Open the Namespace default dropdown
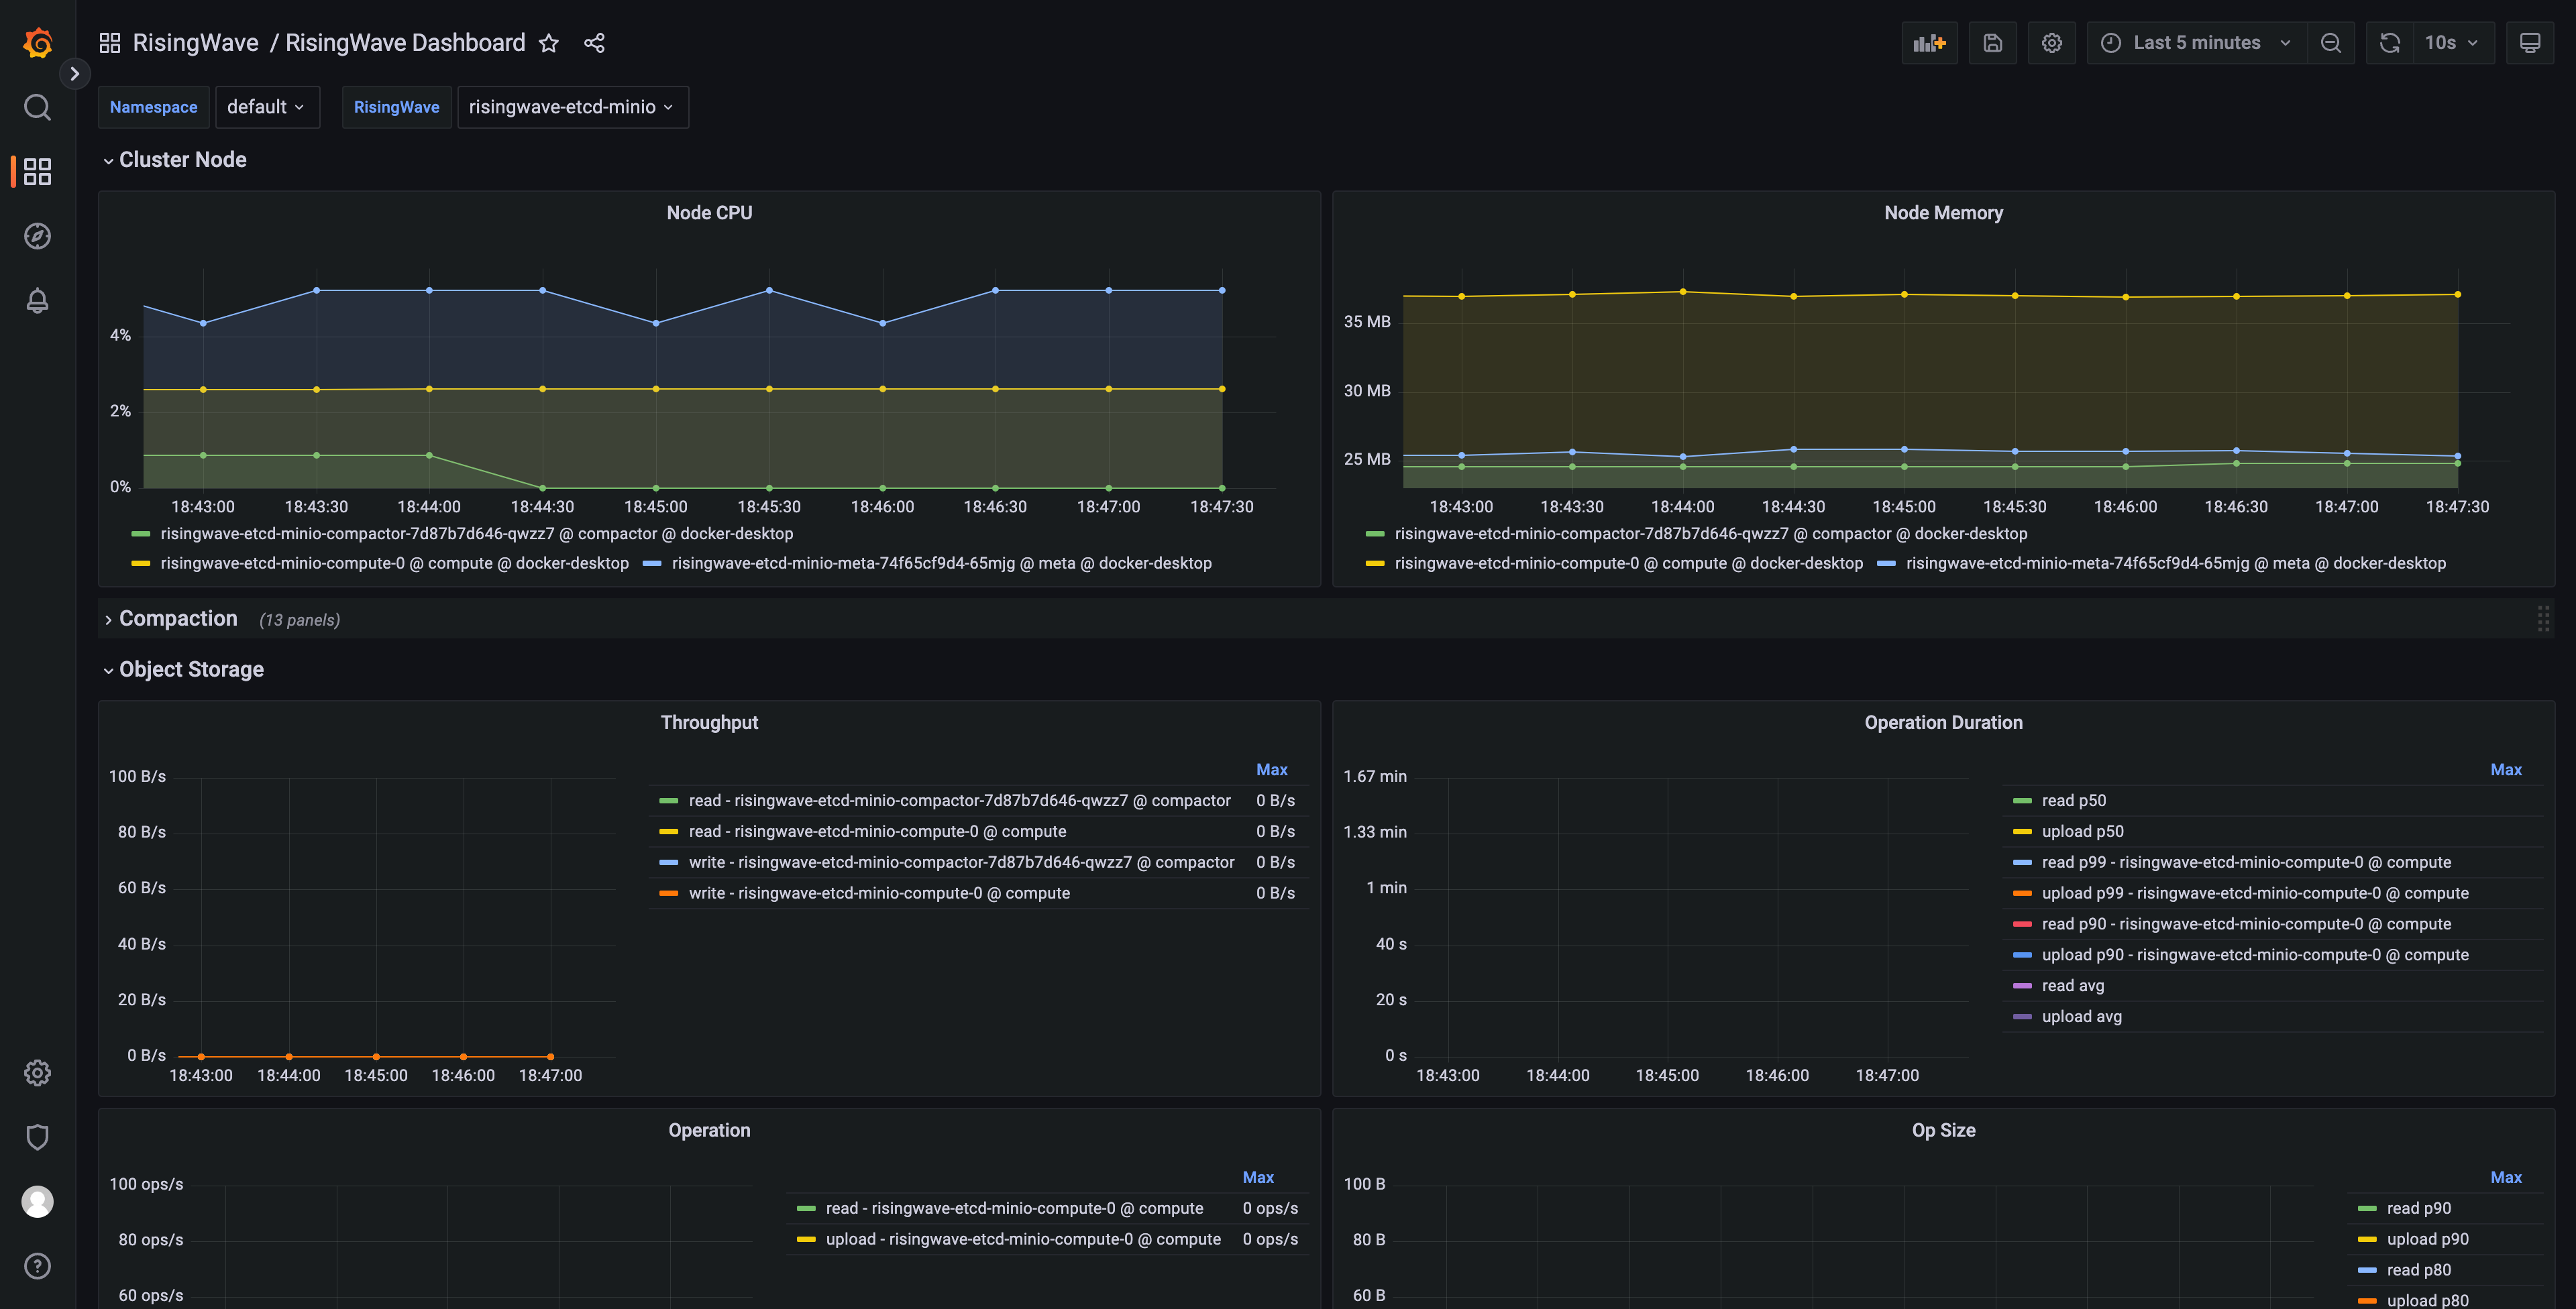 [x=266, y=107]
